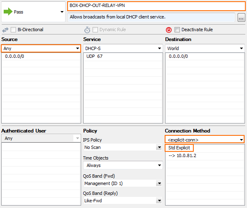Click the rule description text field

click(x=152, y=17)
